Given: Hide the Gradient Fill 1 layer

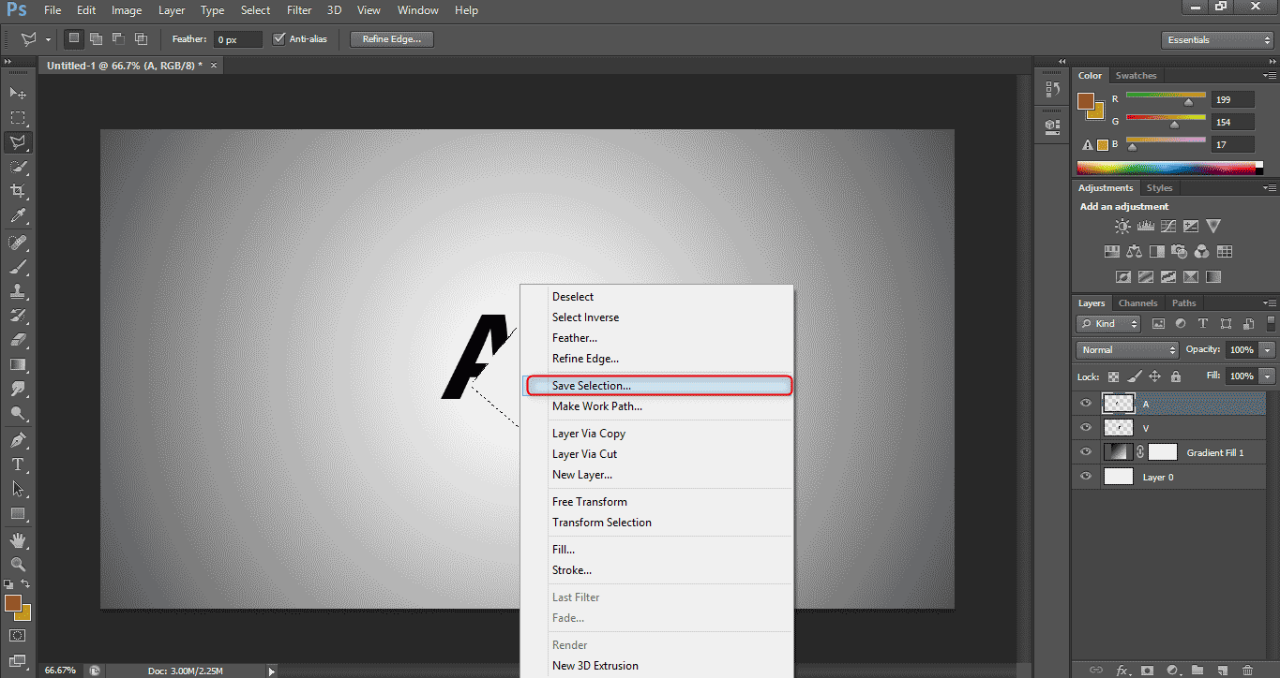Looking at the screenshot, I should click(1086, 451).
